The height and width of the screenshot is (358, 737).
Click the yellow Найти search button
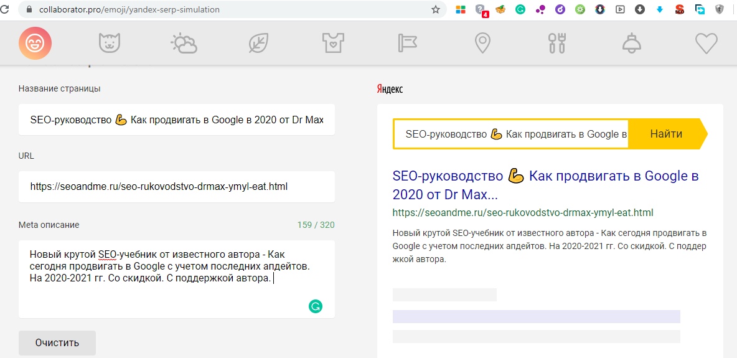(x=667, y=134)
